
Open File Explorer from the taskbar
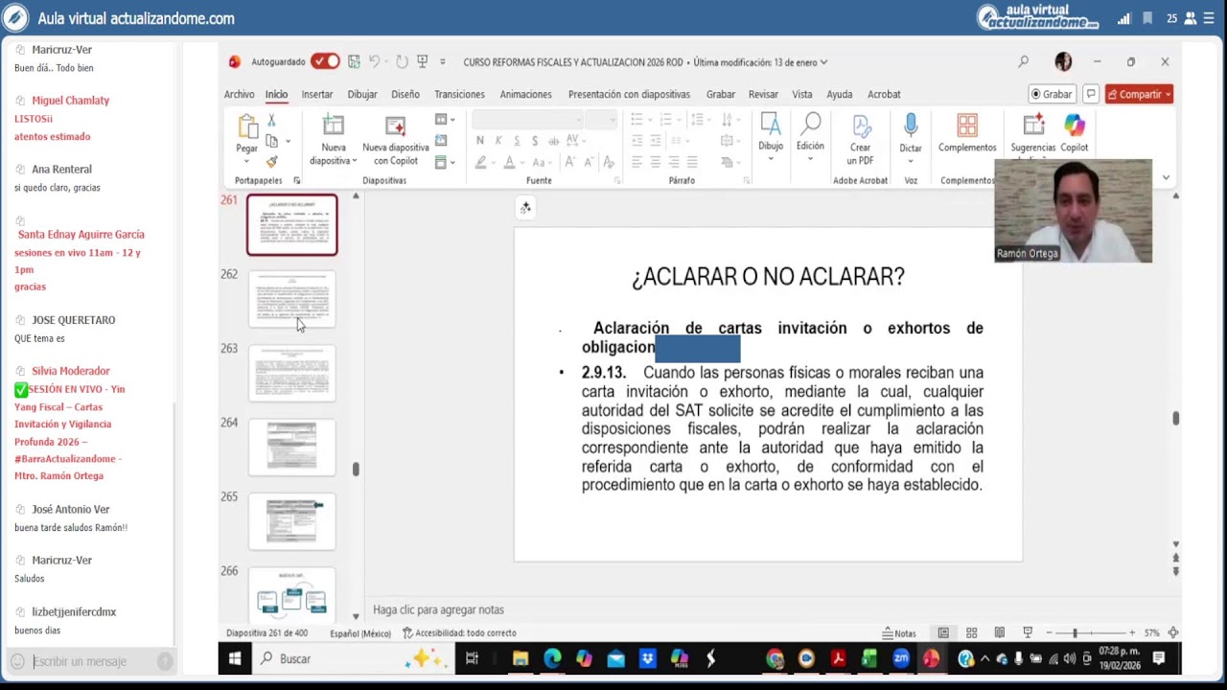[x=521, y=658]
